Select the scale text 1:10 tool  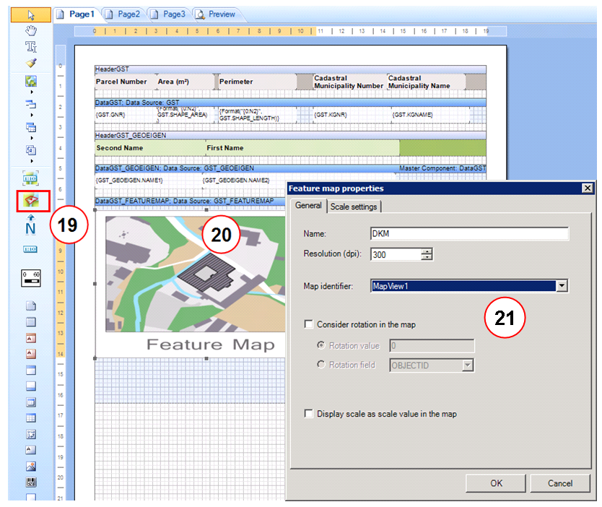pyautogui.click(x=30, y=248)
